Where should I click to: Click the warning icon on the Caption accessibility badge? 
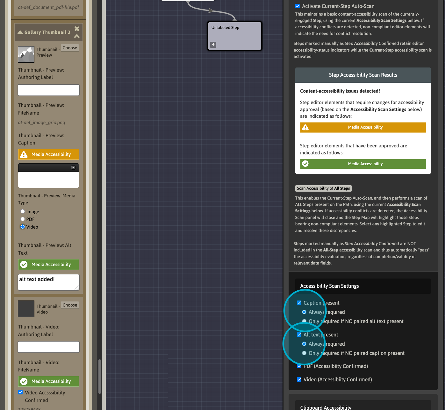[x=24, y=154]
